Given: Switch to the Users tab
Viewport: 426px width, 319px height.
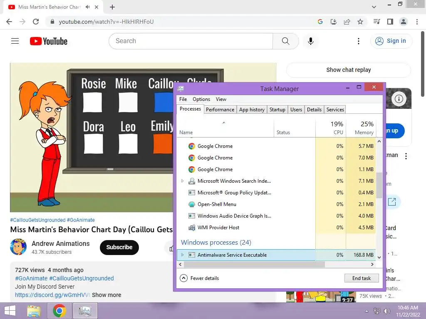Looking at the screenshot, I should pos(296,110).
